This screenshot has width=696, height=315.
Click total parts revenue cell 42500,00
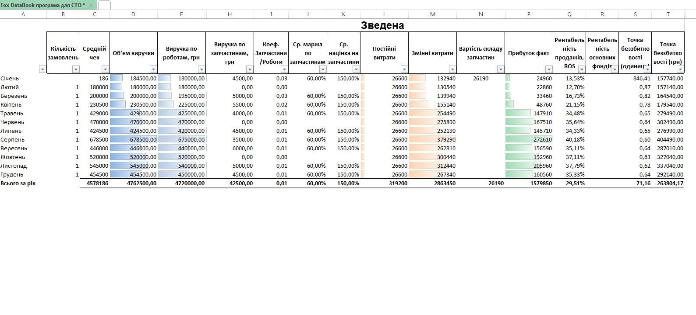tap(230, 183)
